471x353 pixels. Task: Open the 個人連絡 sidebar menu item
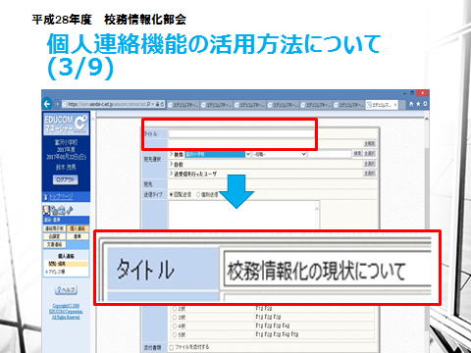tap(78, 228)
